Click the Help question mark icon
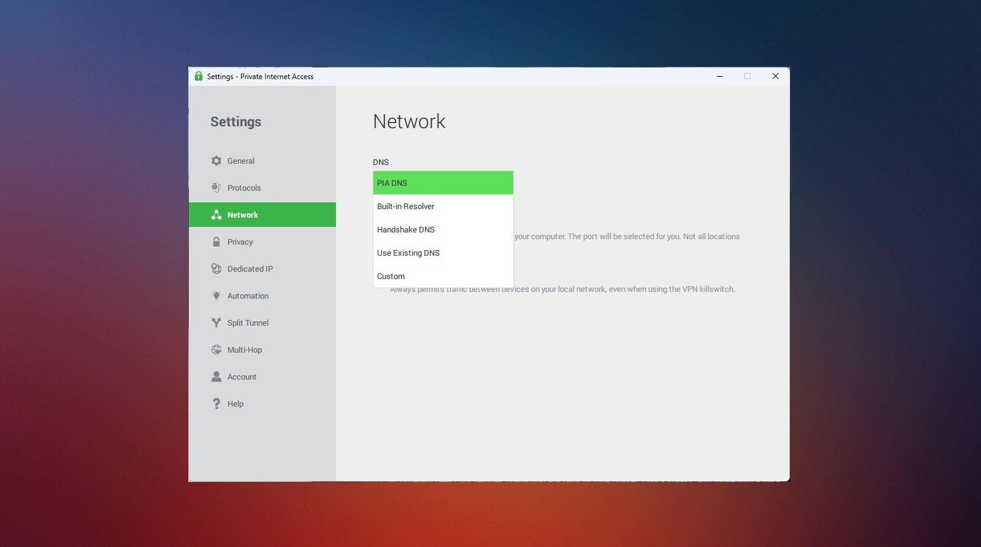Image resolution: width=981 pixels, height=547 pixels. point(216,404)
